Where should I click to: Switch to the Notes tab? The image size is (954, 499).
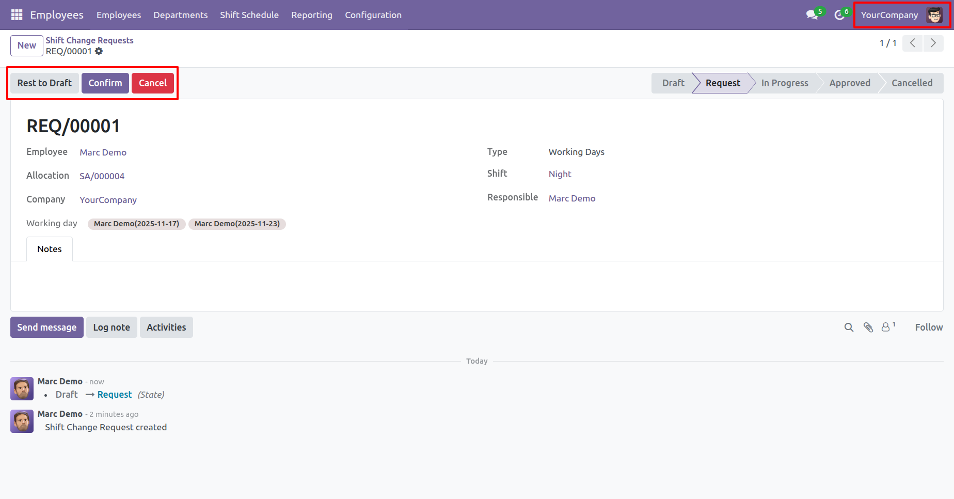tap(50, 249)
